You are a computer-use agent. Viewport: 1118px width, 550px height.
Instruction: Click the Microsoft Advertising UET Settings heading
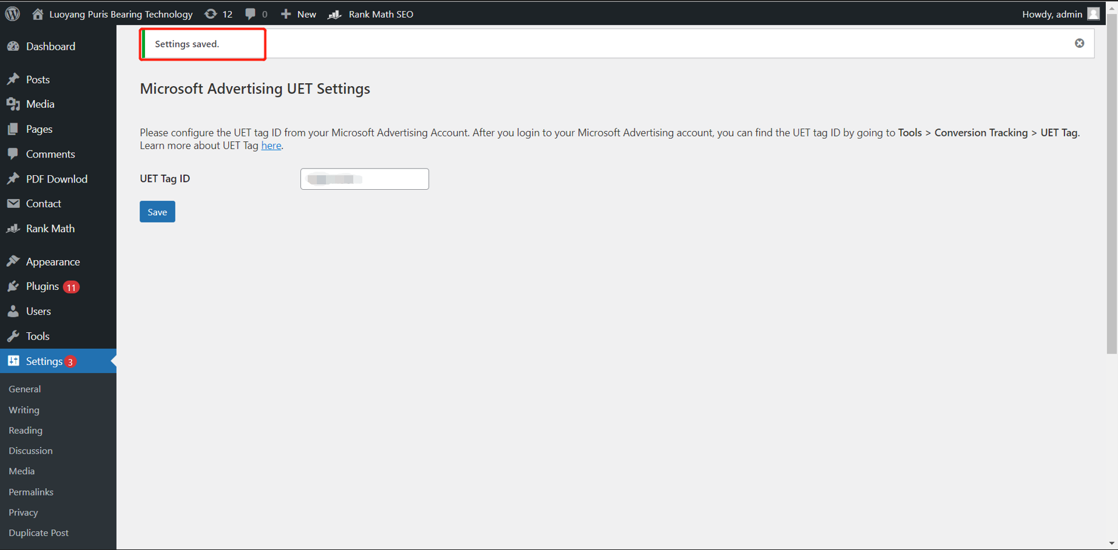(x=255, y=89)
